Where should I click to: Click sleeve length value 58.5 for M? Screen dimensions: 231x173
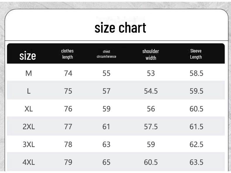(x=196, y=73)
